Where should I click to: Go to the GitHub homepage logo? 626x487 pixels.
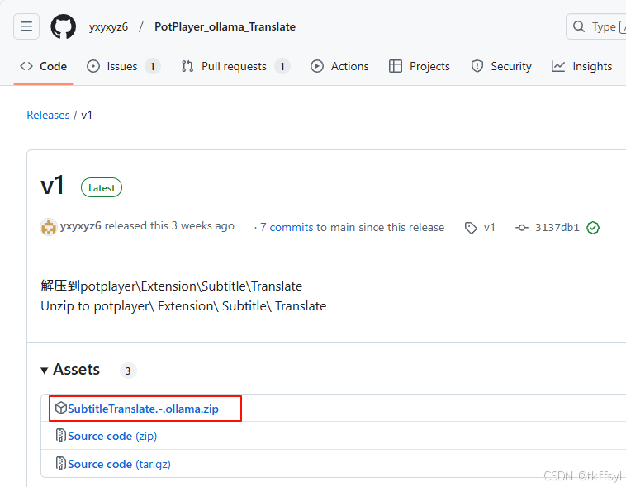[63, 26]
